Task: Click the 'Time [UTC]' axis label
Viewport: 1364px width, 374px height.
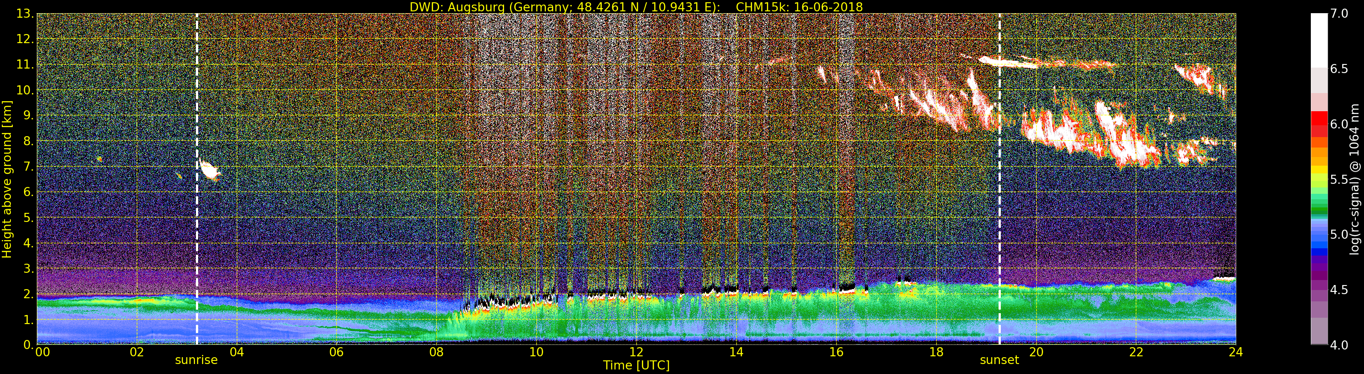Action: 636,365
